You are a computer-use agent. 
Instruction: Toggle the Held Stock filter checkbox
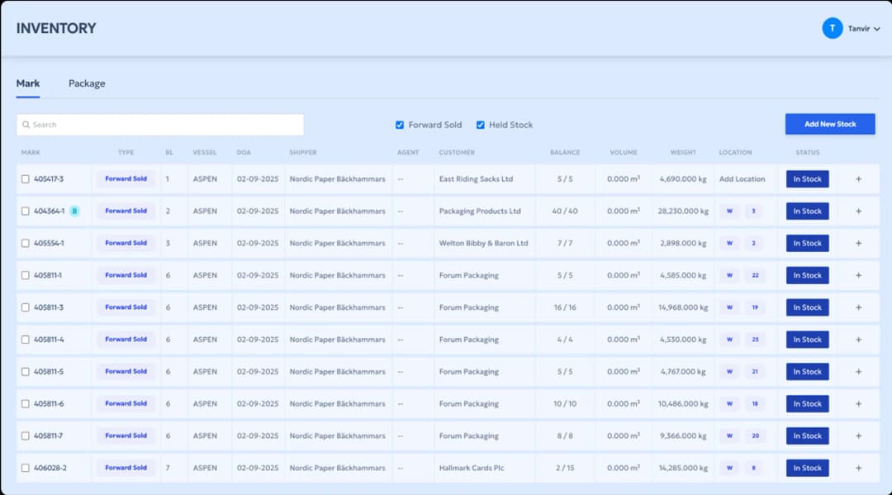(480, 125)
